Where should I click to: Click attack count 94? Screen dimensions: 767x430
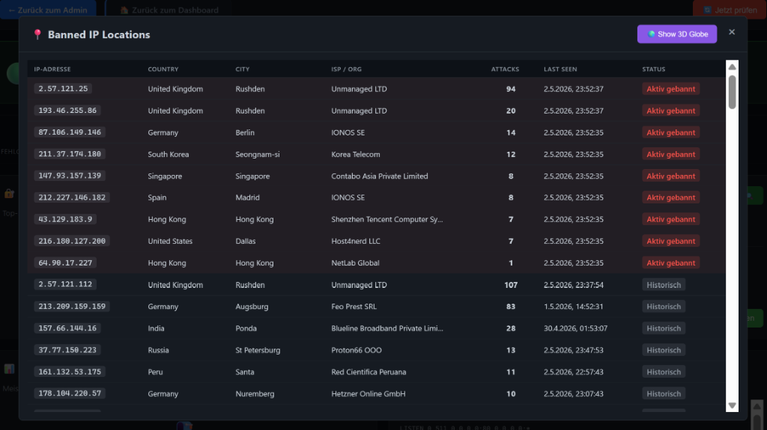tap(511, 89)
